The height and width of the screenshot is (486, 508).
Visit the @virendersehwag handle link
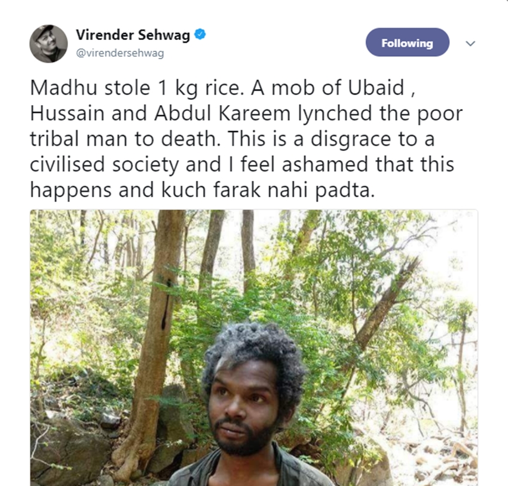(120, 53)
